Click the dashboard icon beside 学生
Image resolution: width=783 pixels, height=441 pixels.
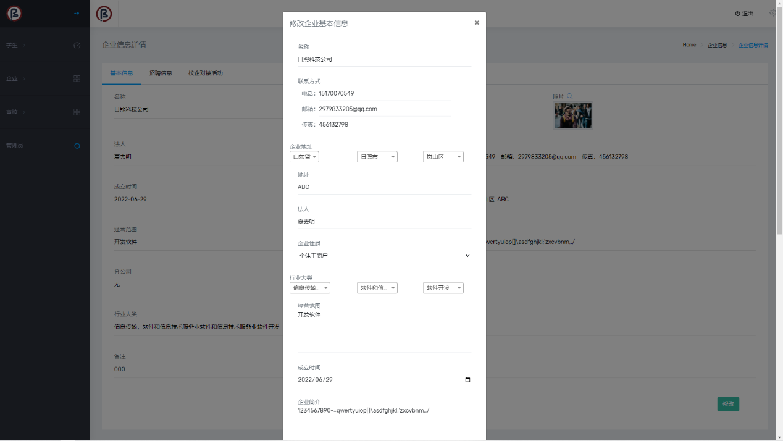(77, 45)
